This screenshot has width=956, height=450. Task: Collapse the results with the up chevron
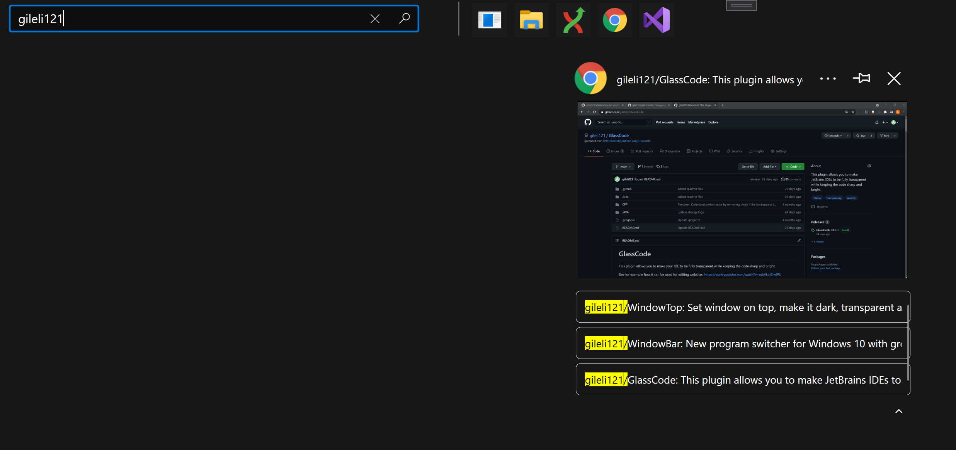899,411
